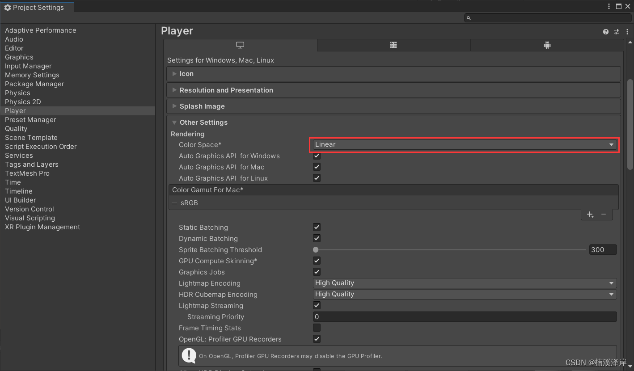Click the vertical scrollbar of Player settings
The image size is (634, 371).
[x=630, y=124]
